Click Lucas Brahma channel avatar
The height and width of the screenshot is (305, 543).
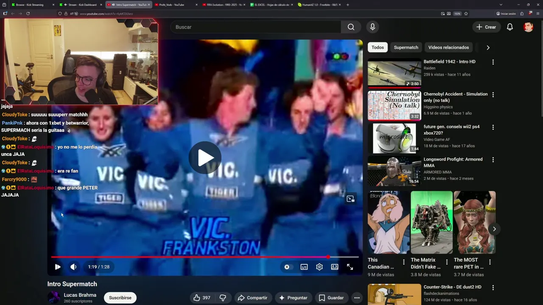point(54,297)
